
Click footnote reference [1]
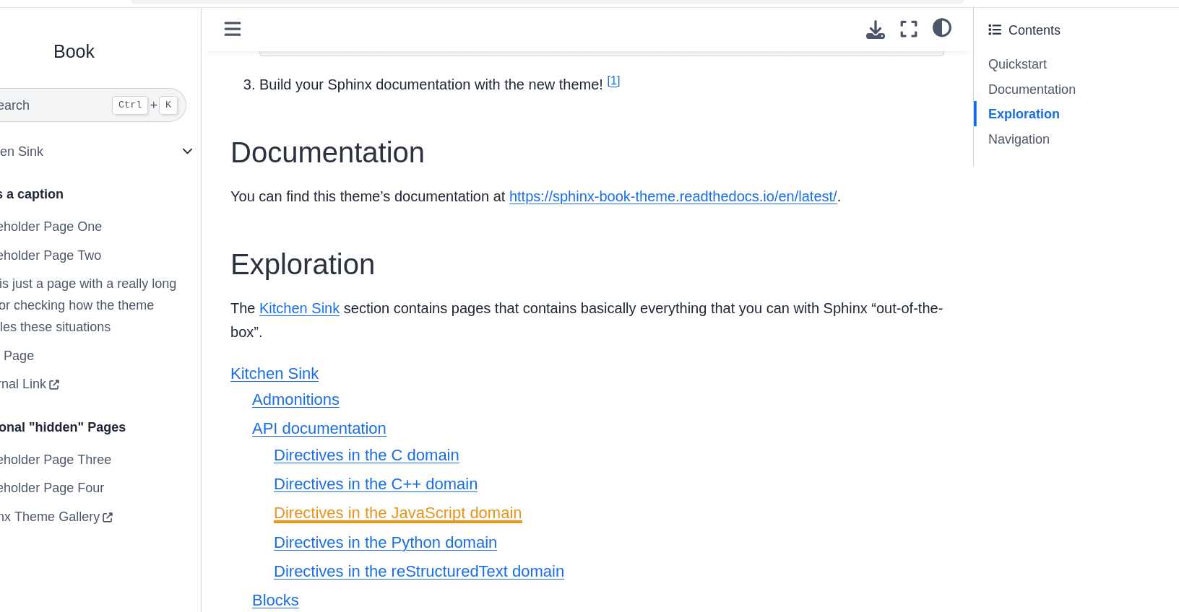point(613,81)
